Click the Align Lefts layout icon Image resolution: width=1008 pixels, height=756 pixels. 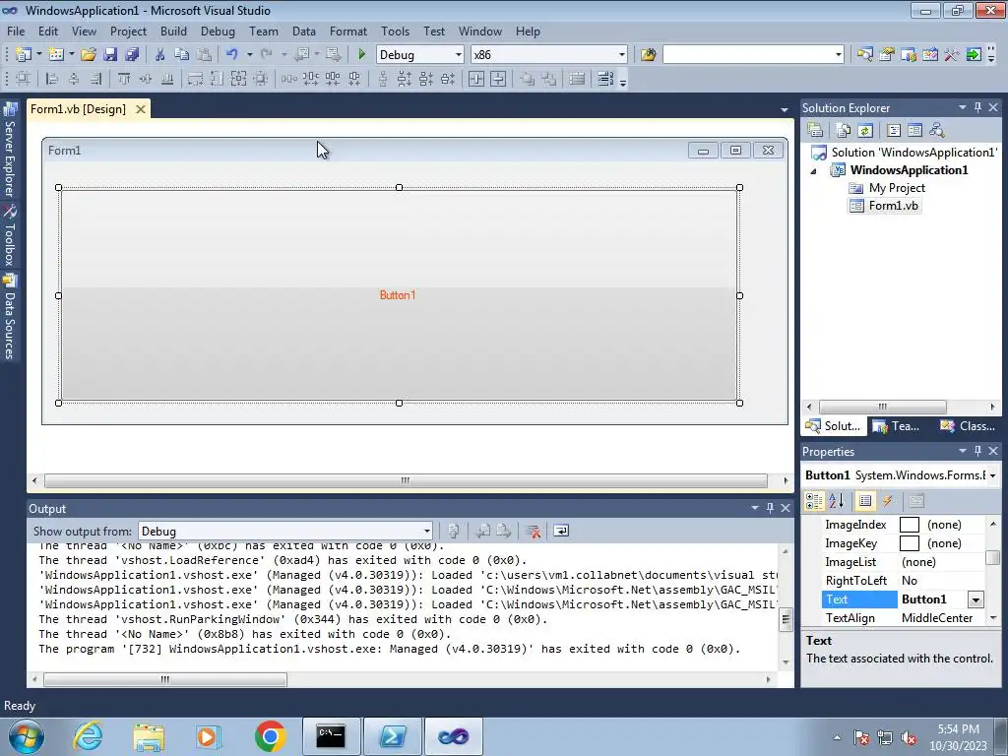coord(52,79)
